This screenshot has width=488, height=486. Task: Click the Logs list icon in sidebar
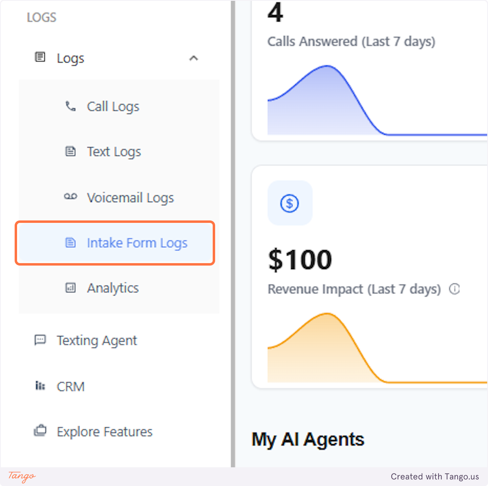tap(40, 57)
